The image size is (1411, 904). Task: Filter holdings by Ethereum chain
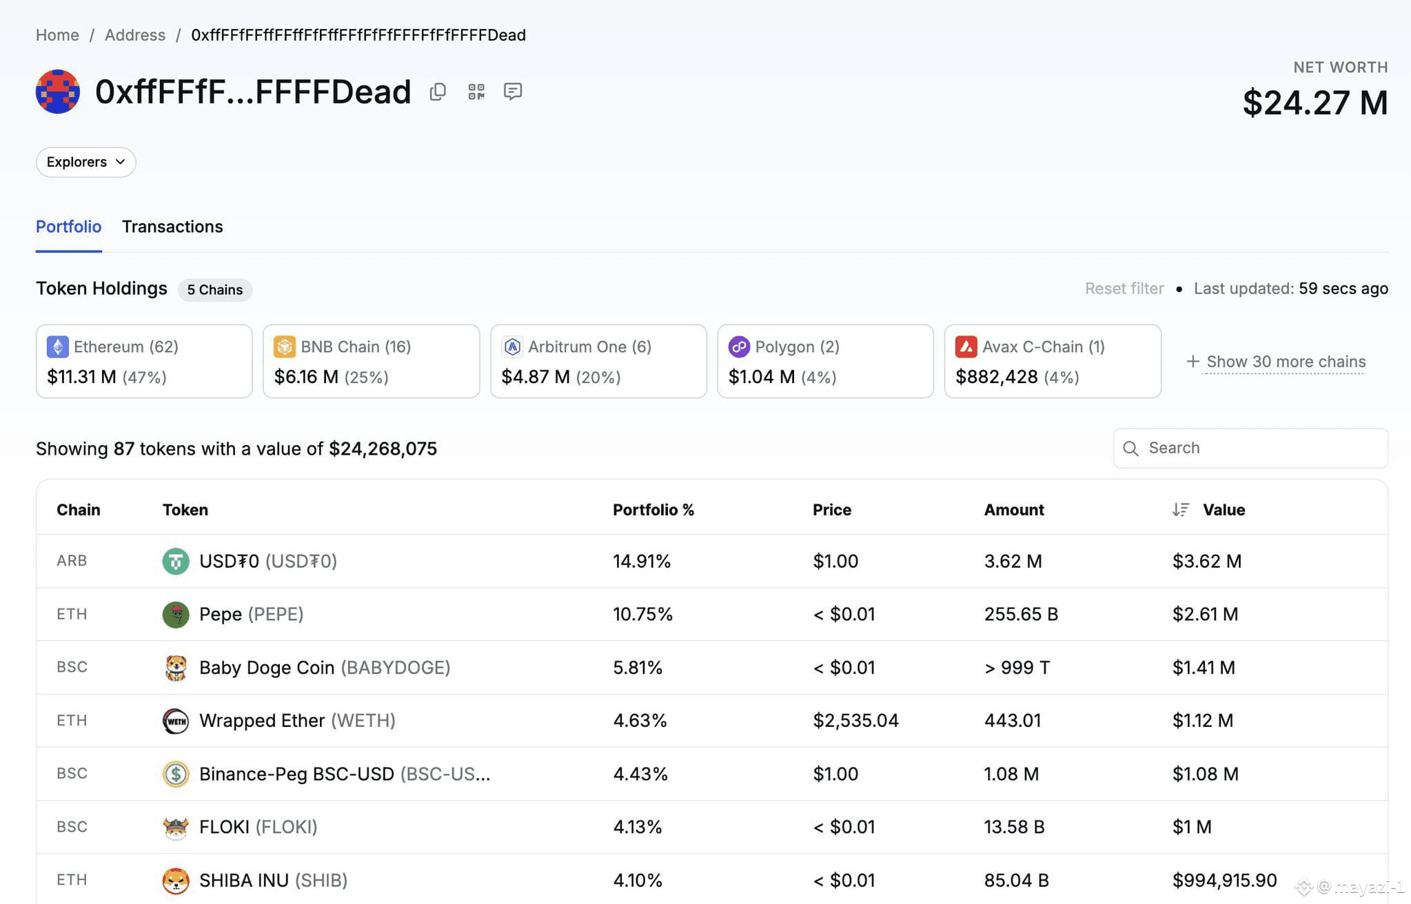pyautogui.click(x=144, y=362)
